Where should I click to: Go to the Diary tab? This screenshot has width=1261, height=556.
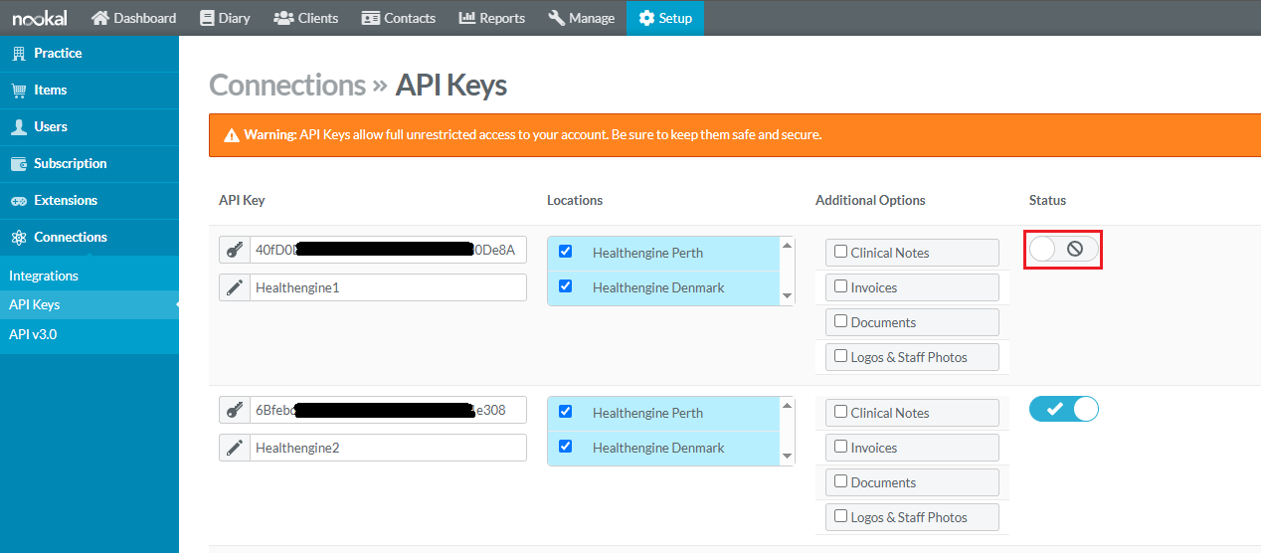tap(225, 18)
